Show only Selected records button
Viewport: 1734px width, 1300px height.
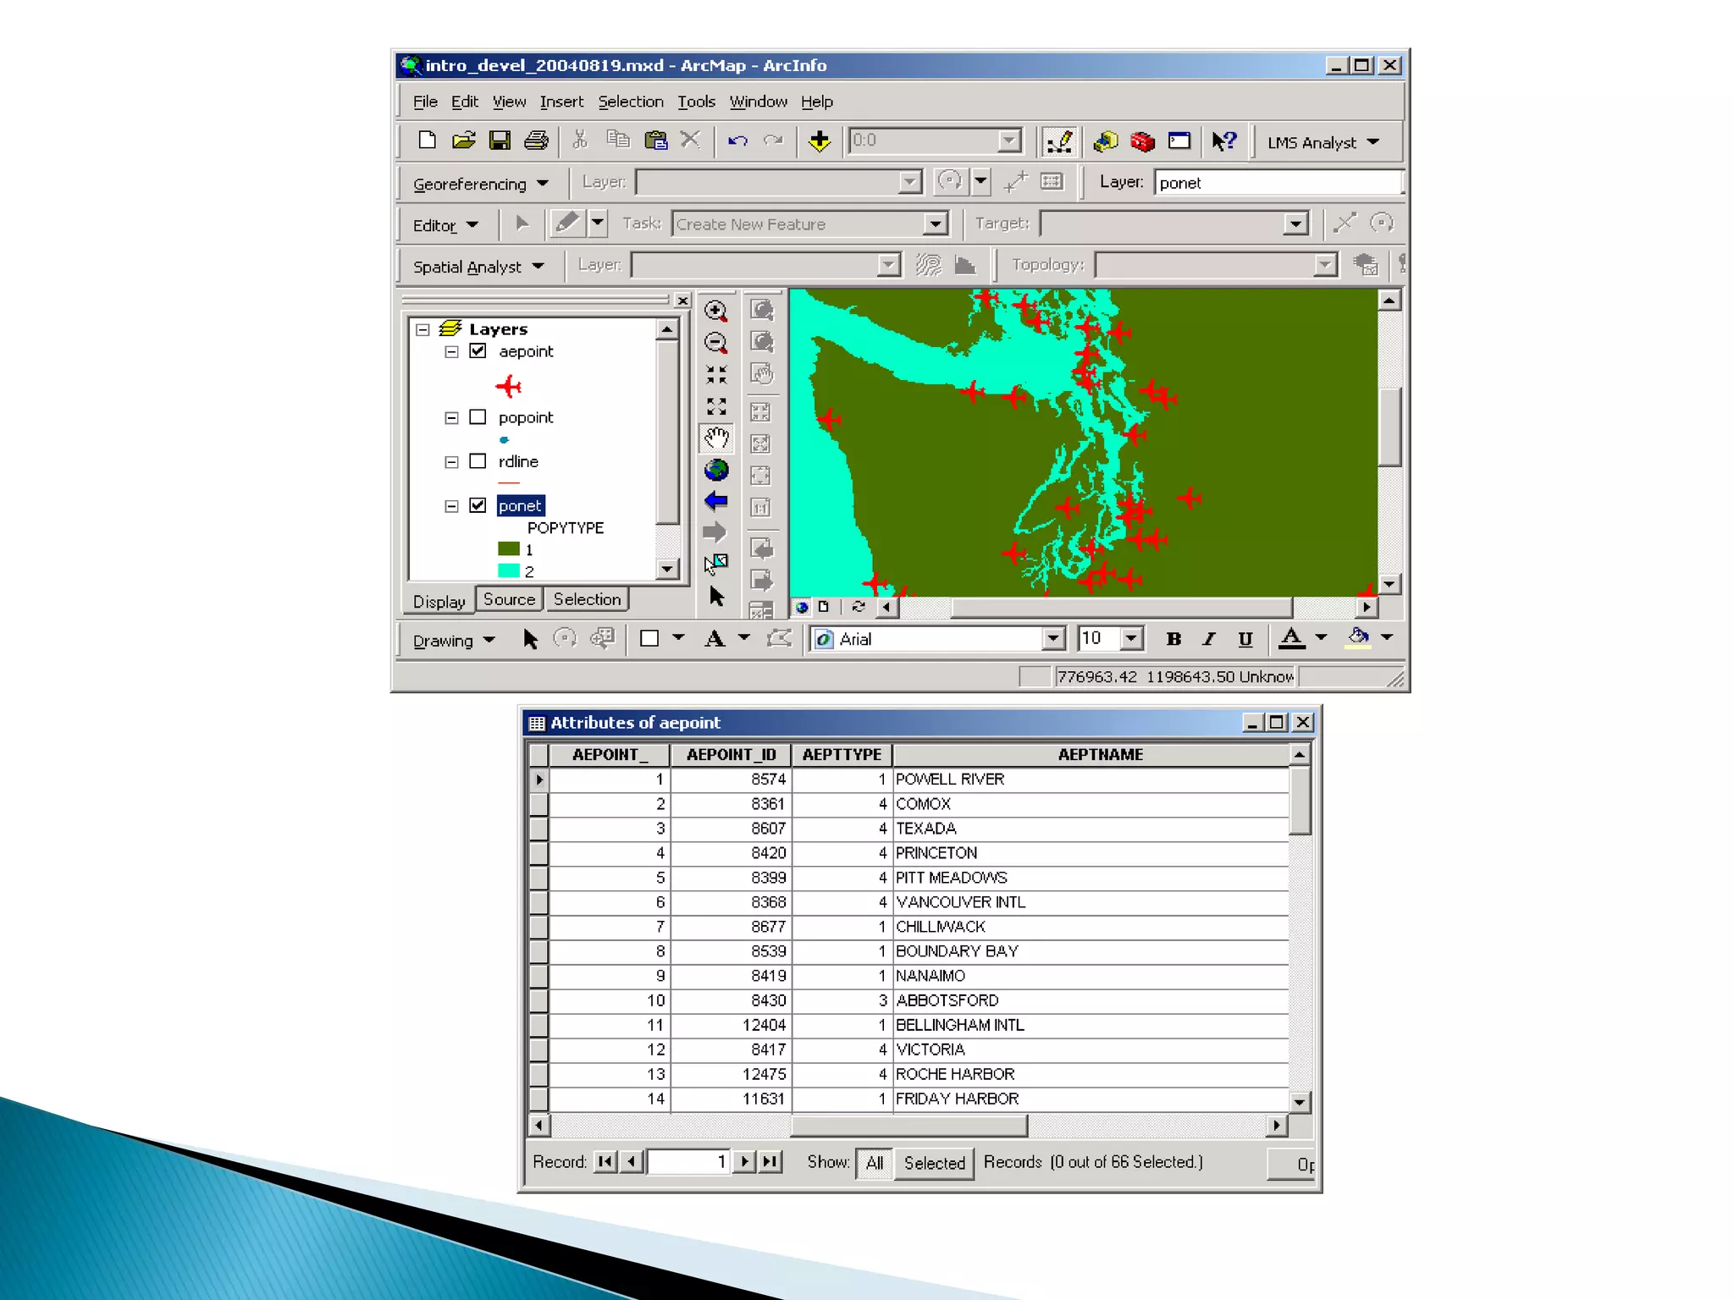tap(933, 1163)
